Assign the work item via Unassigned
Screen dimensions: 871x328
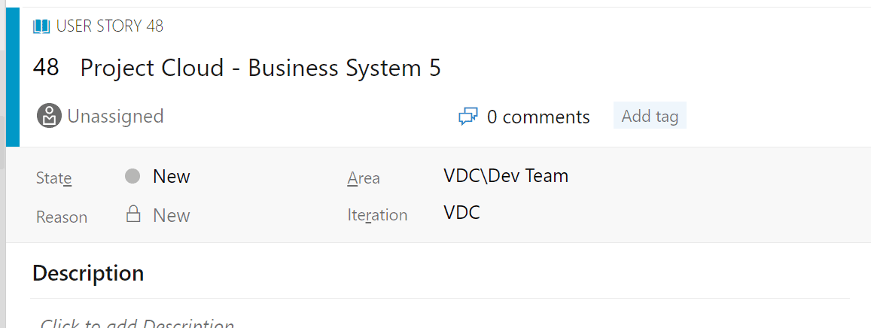(x=115, y=116)
